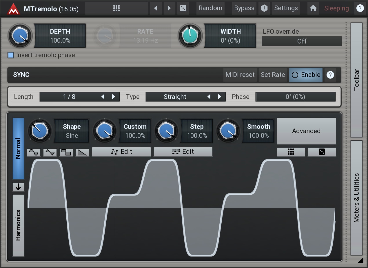Click the Phase 0° (0%) field
This screenshot has height=268, width=368.
[x=295, y=97]
